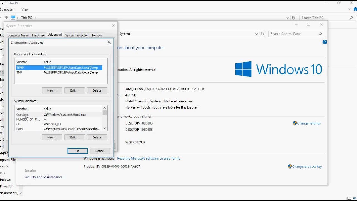Viewport: 357px width, 201px height.
Task: Click the Product ID 00329-00000-00003-AA957 text
Action: 112,166
